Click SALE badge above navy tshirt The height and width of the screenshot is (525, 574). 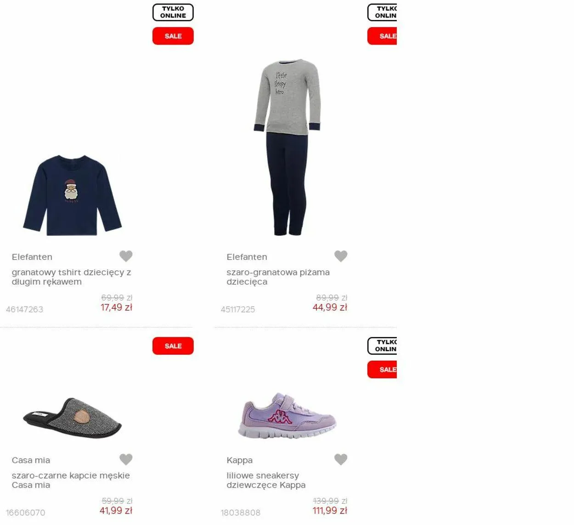pyautogui.click(x=173, y=36)
